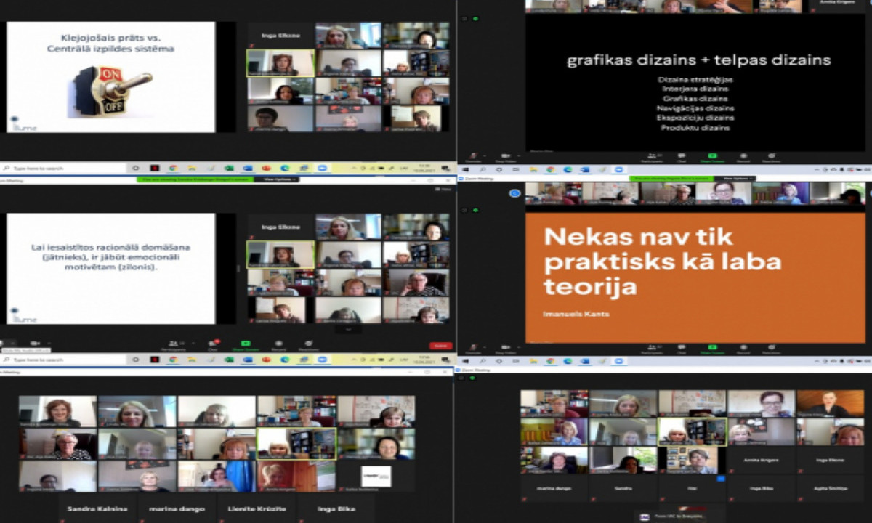Select the Ilze name tile
The width and height of the screenshot is (872, 523).
pyautogui.click(x=692, y=488)
